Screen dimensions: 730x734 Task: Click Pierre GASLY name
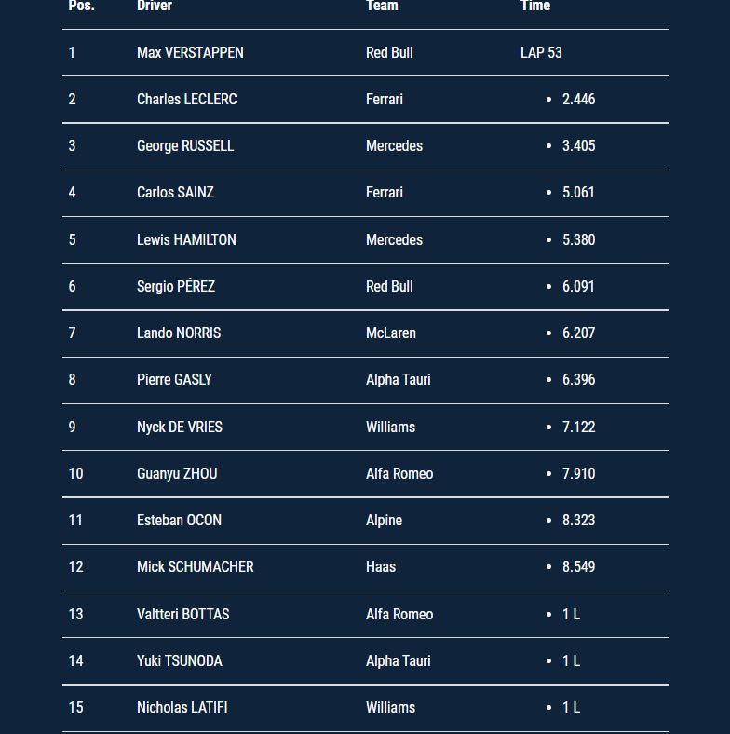tap(174, 380)
